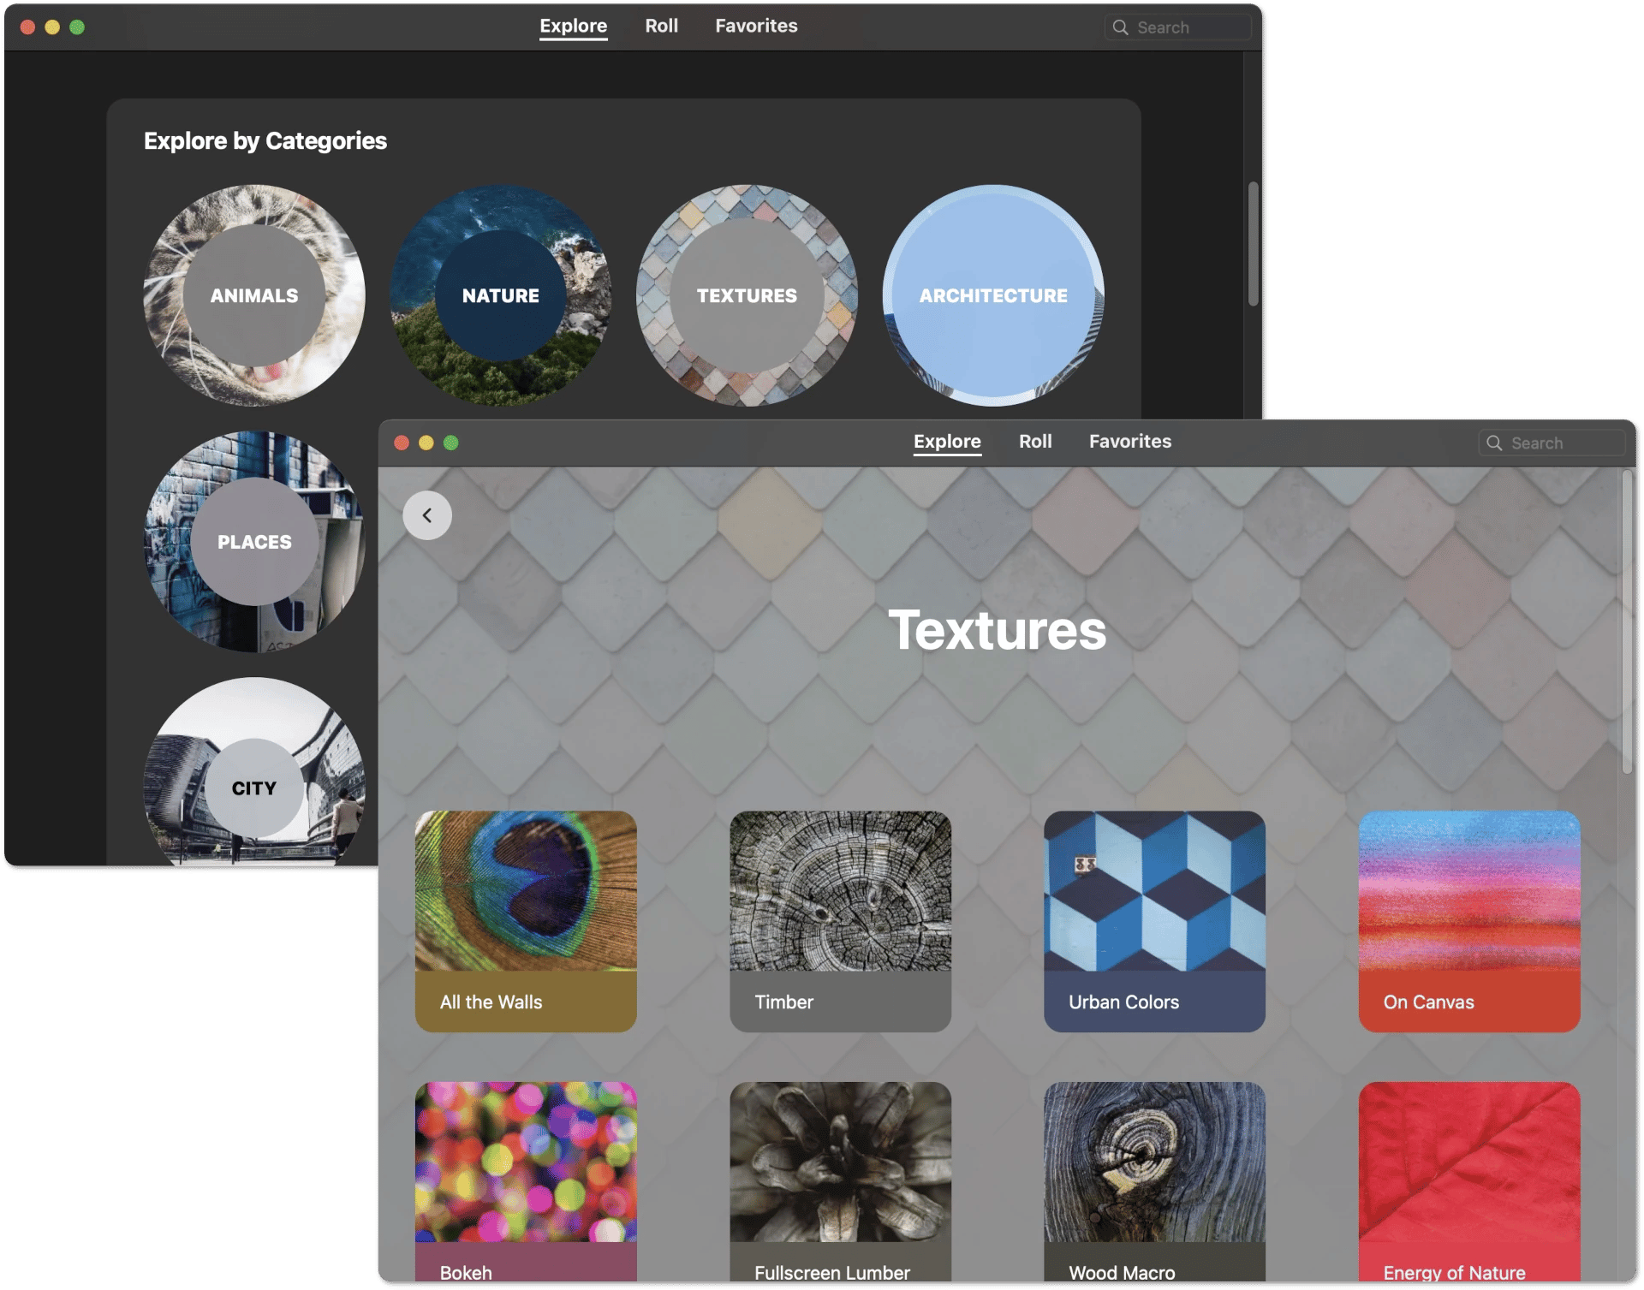Open Favorites tab in back window
Screen dimensions: 1644x1290
pos(756,27)
